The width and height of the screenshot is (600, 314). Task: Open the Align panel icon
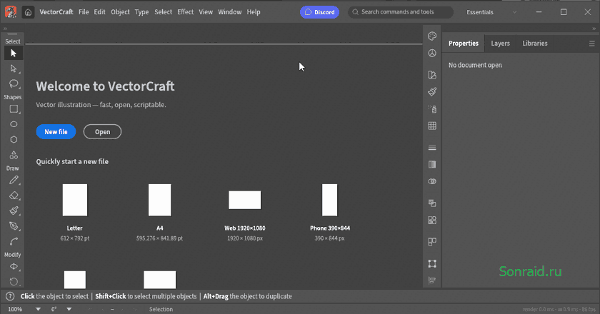[432, 280]
